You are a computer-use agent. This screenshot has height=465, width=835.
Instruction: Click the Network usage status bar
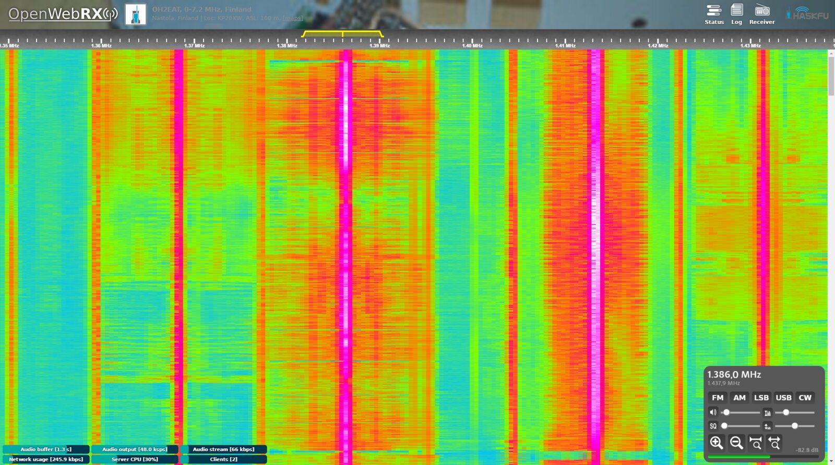(46, 459)
